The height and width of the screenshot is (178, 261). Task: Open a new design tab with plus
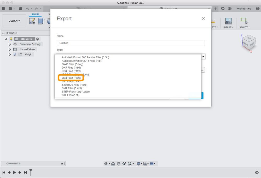pyautogui.click(x=215, y=9)
